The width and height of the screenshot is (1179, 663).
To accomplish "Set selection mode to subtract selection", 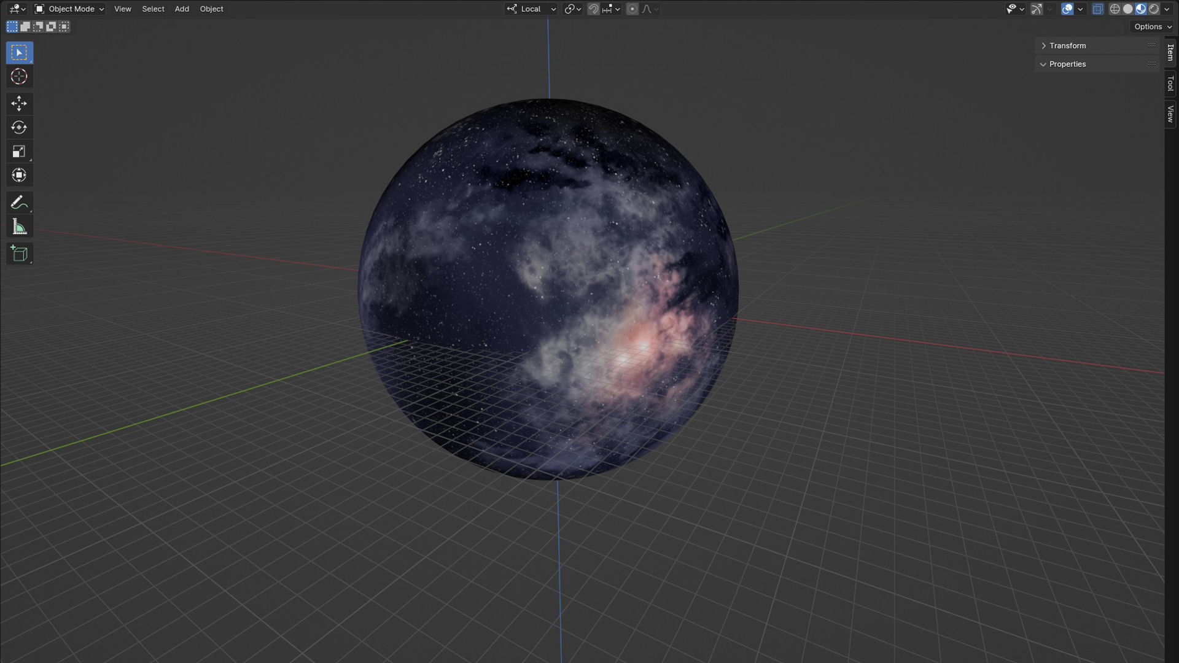I will (38, 26).
